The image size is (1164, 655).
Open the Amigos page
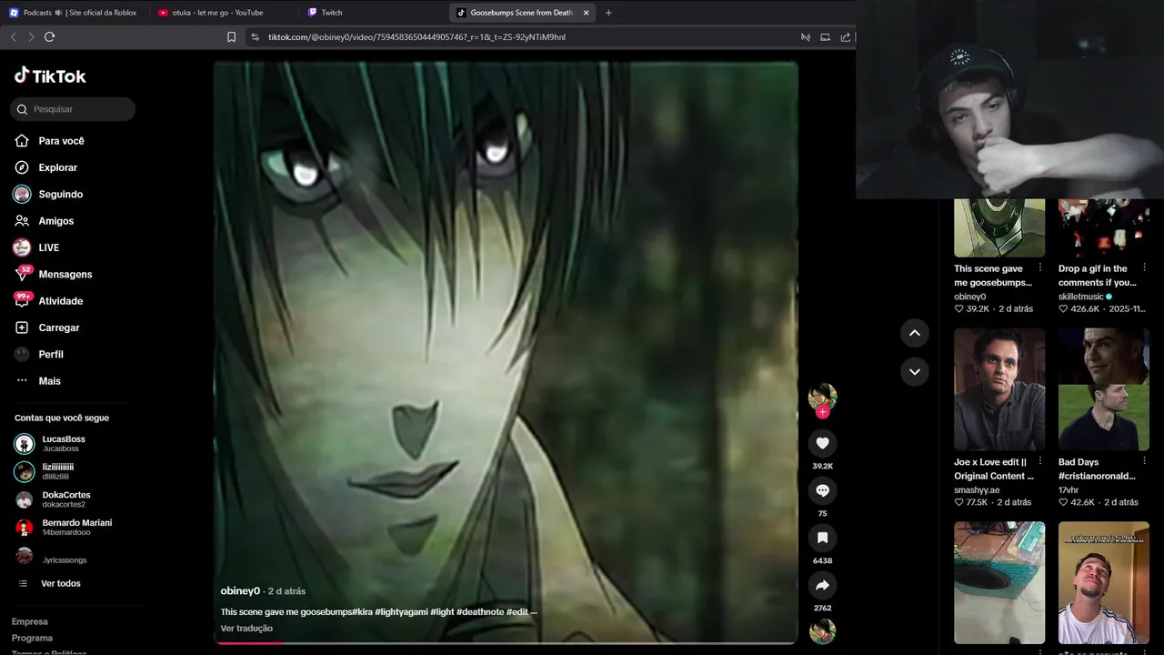55,221
